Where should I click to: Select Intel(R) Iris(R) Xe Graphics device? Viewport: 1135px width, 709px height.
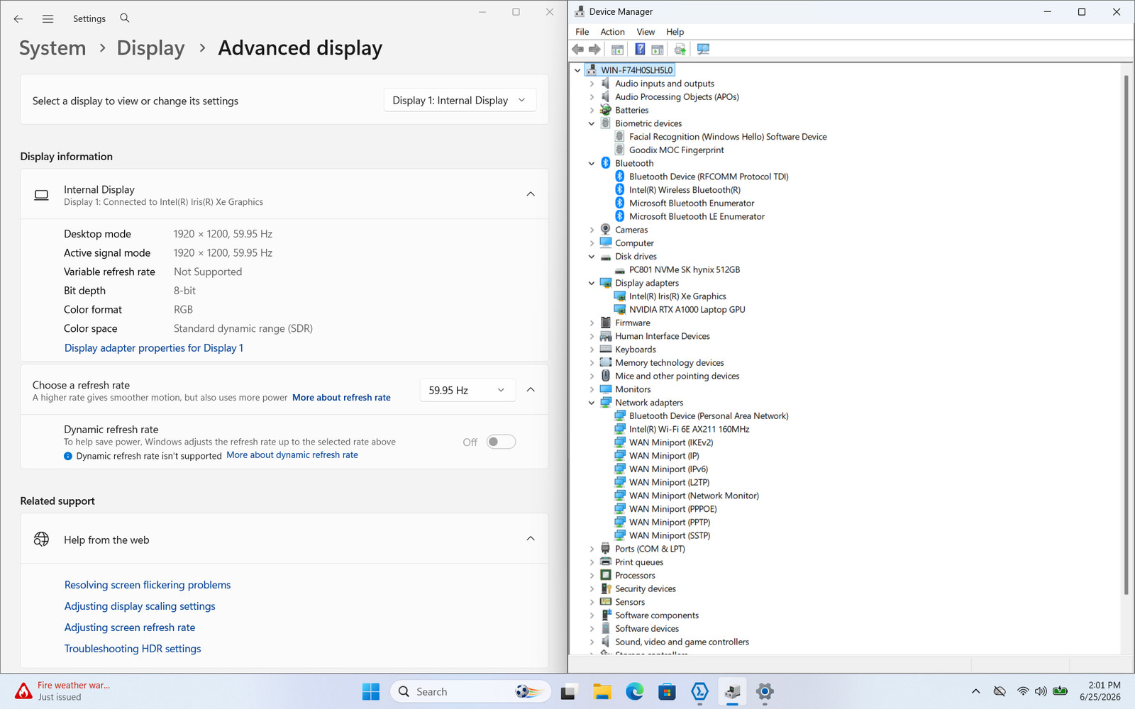677,296
